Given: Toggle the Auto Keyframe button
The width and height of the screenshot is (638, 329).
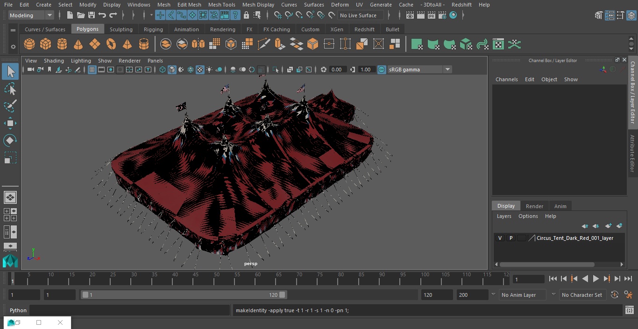Looking at the screenshot, I should click(x=615, y=295).
